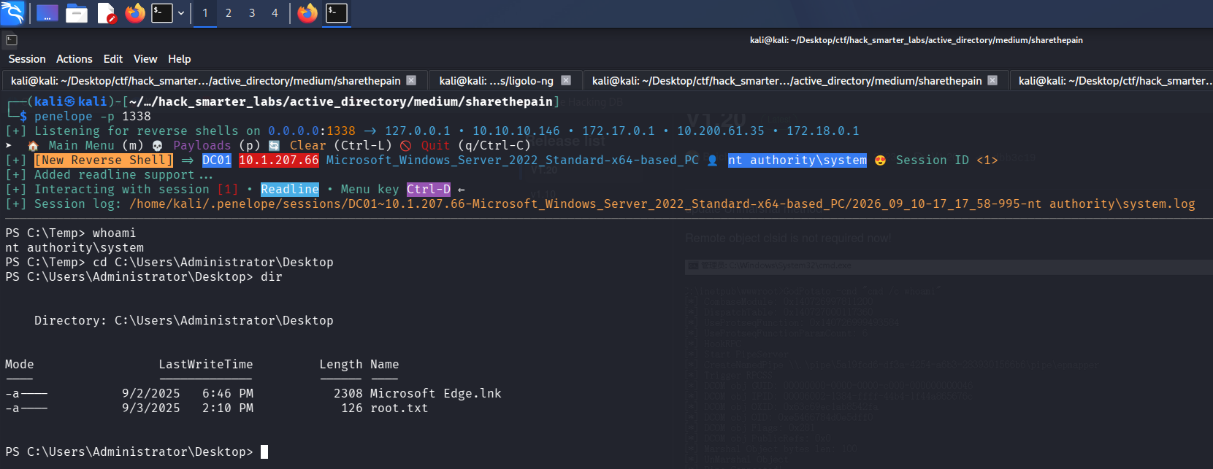Close the ligolo-ng terminal tab
Viewport: 1213px width, 469px height.
tap(566, 80)
